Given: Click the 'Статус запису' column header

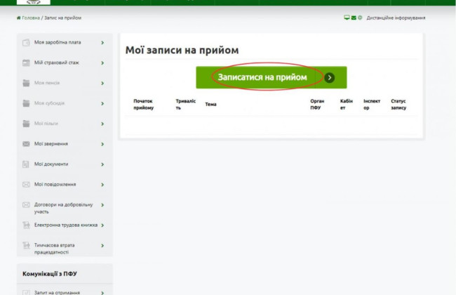Looking at the screenshot, I should pyautogui.click(x=398, y=104).
